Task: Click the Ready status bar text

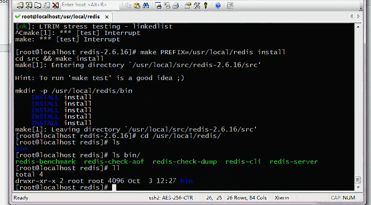Action: pyautogui.click(x=21, y=198)
